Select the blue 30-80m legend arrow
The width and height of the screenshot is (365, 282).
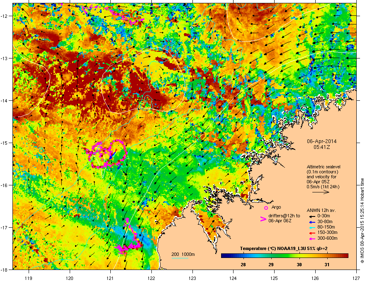(x=311, y=222)
